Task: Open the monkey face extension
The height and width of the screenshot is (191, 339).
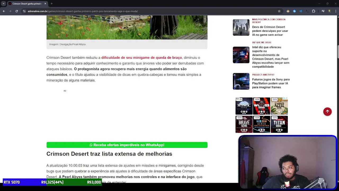Action: (x=288, y=11)
